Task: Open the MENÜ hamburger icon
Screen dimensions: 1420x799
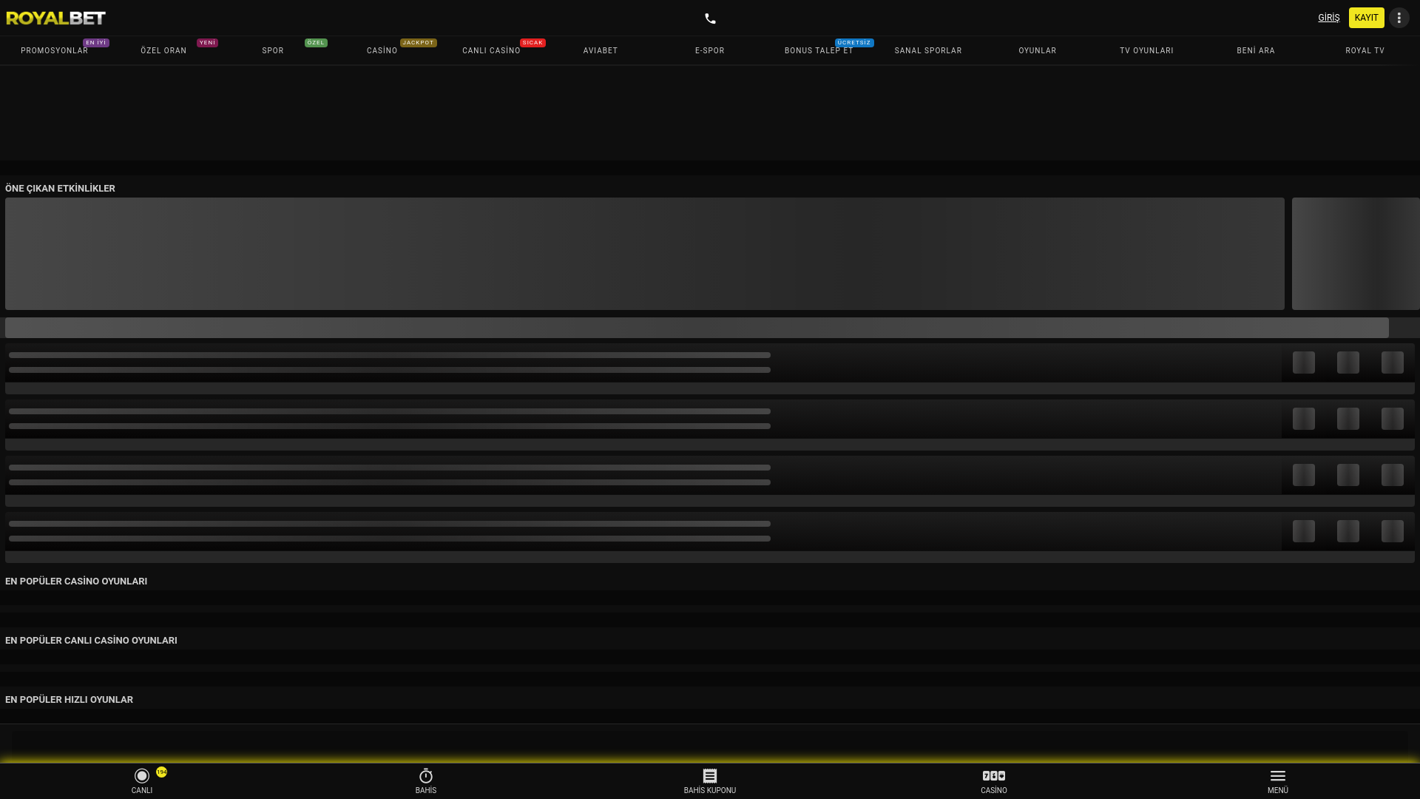Action: click(x=1278, y=776)
